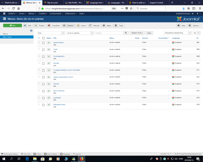203x162 pixels.
Task: Open Associations descending sort dropdown
Action: click(178, 33)
